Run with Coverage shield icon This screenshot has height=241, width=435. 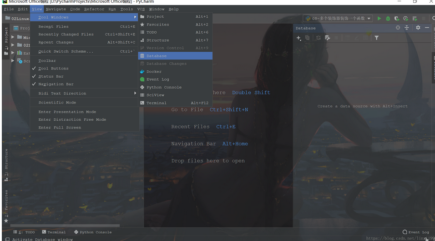coord(397,19)
